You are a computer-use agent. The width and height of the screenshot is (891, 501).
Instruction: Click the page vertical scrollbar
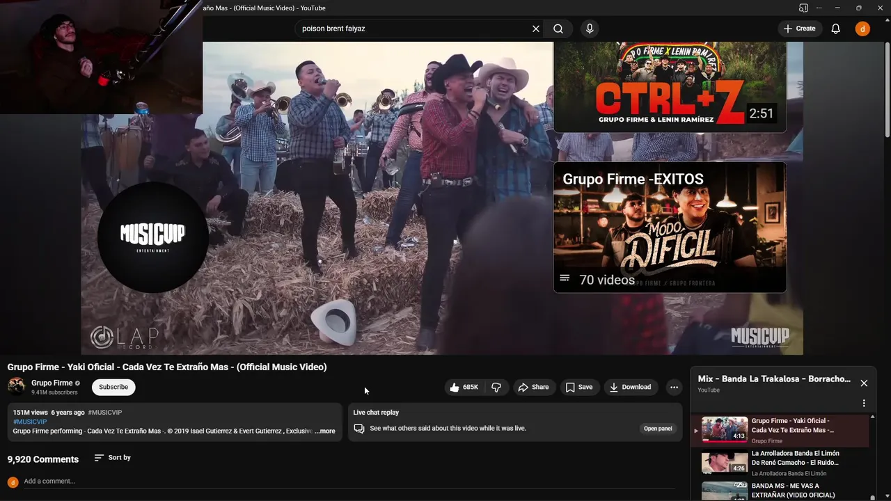coord(887,90)
